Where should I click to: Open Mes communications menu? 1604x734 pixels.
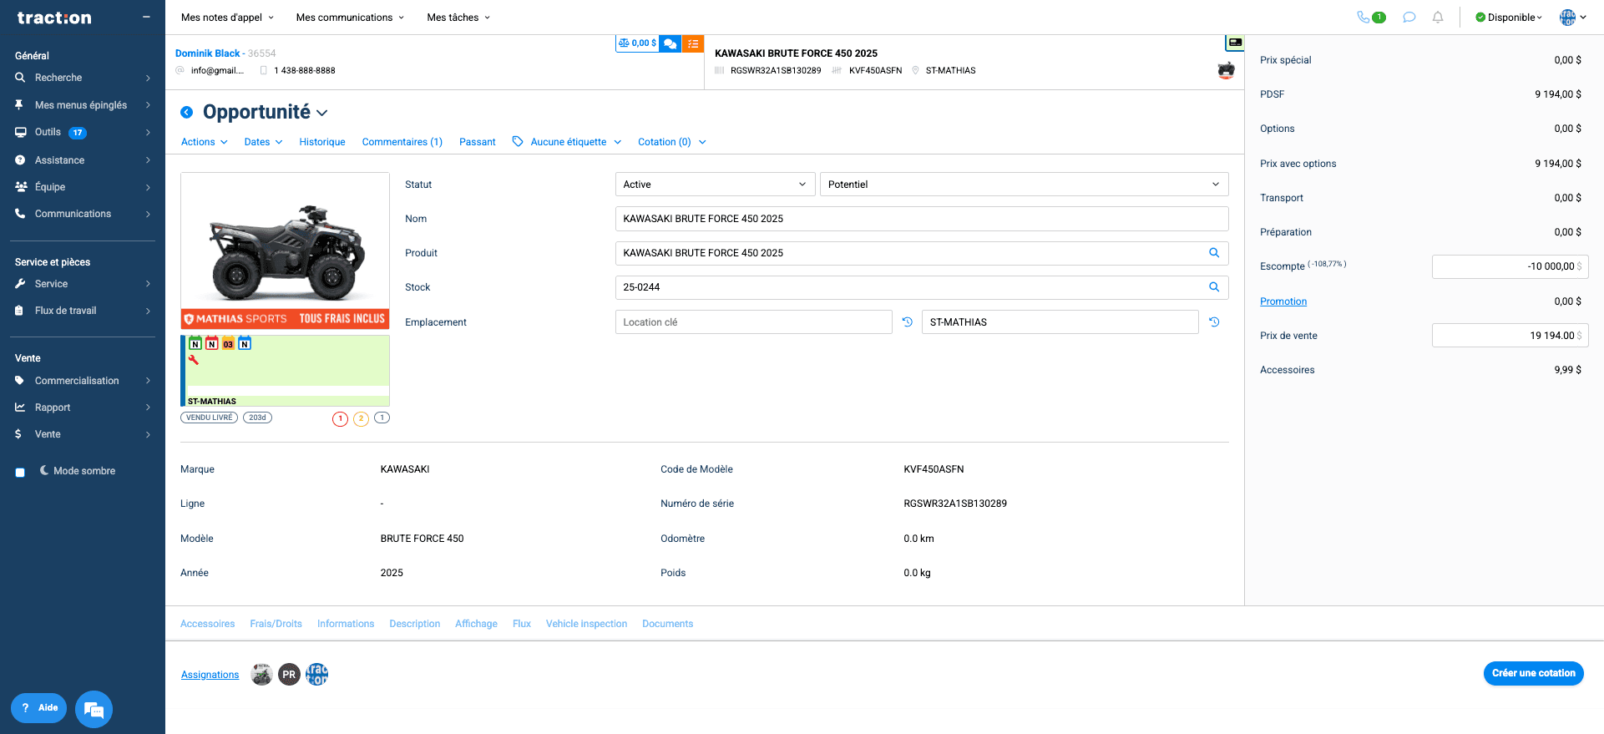(x=350, y=18)
